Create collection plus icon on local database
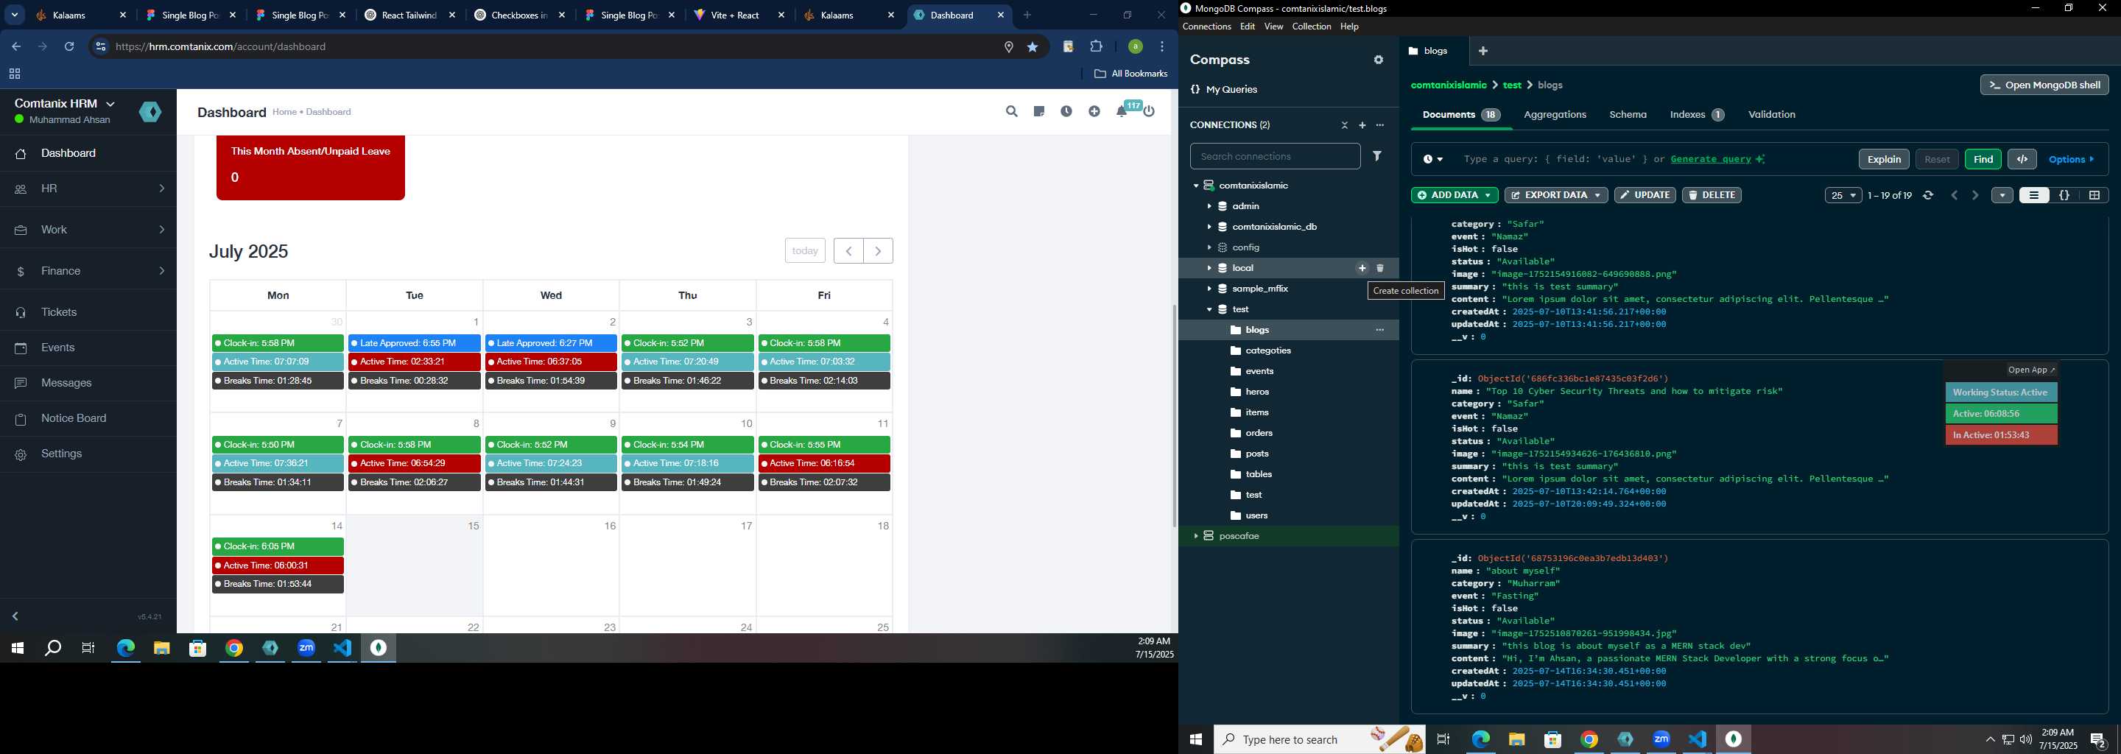Viewport: 2121px width, 754px height. click(1362, 268)
